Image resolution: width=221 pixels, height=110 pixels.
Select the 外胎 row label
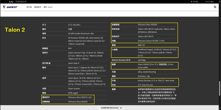pos(114,81)
